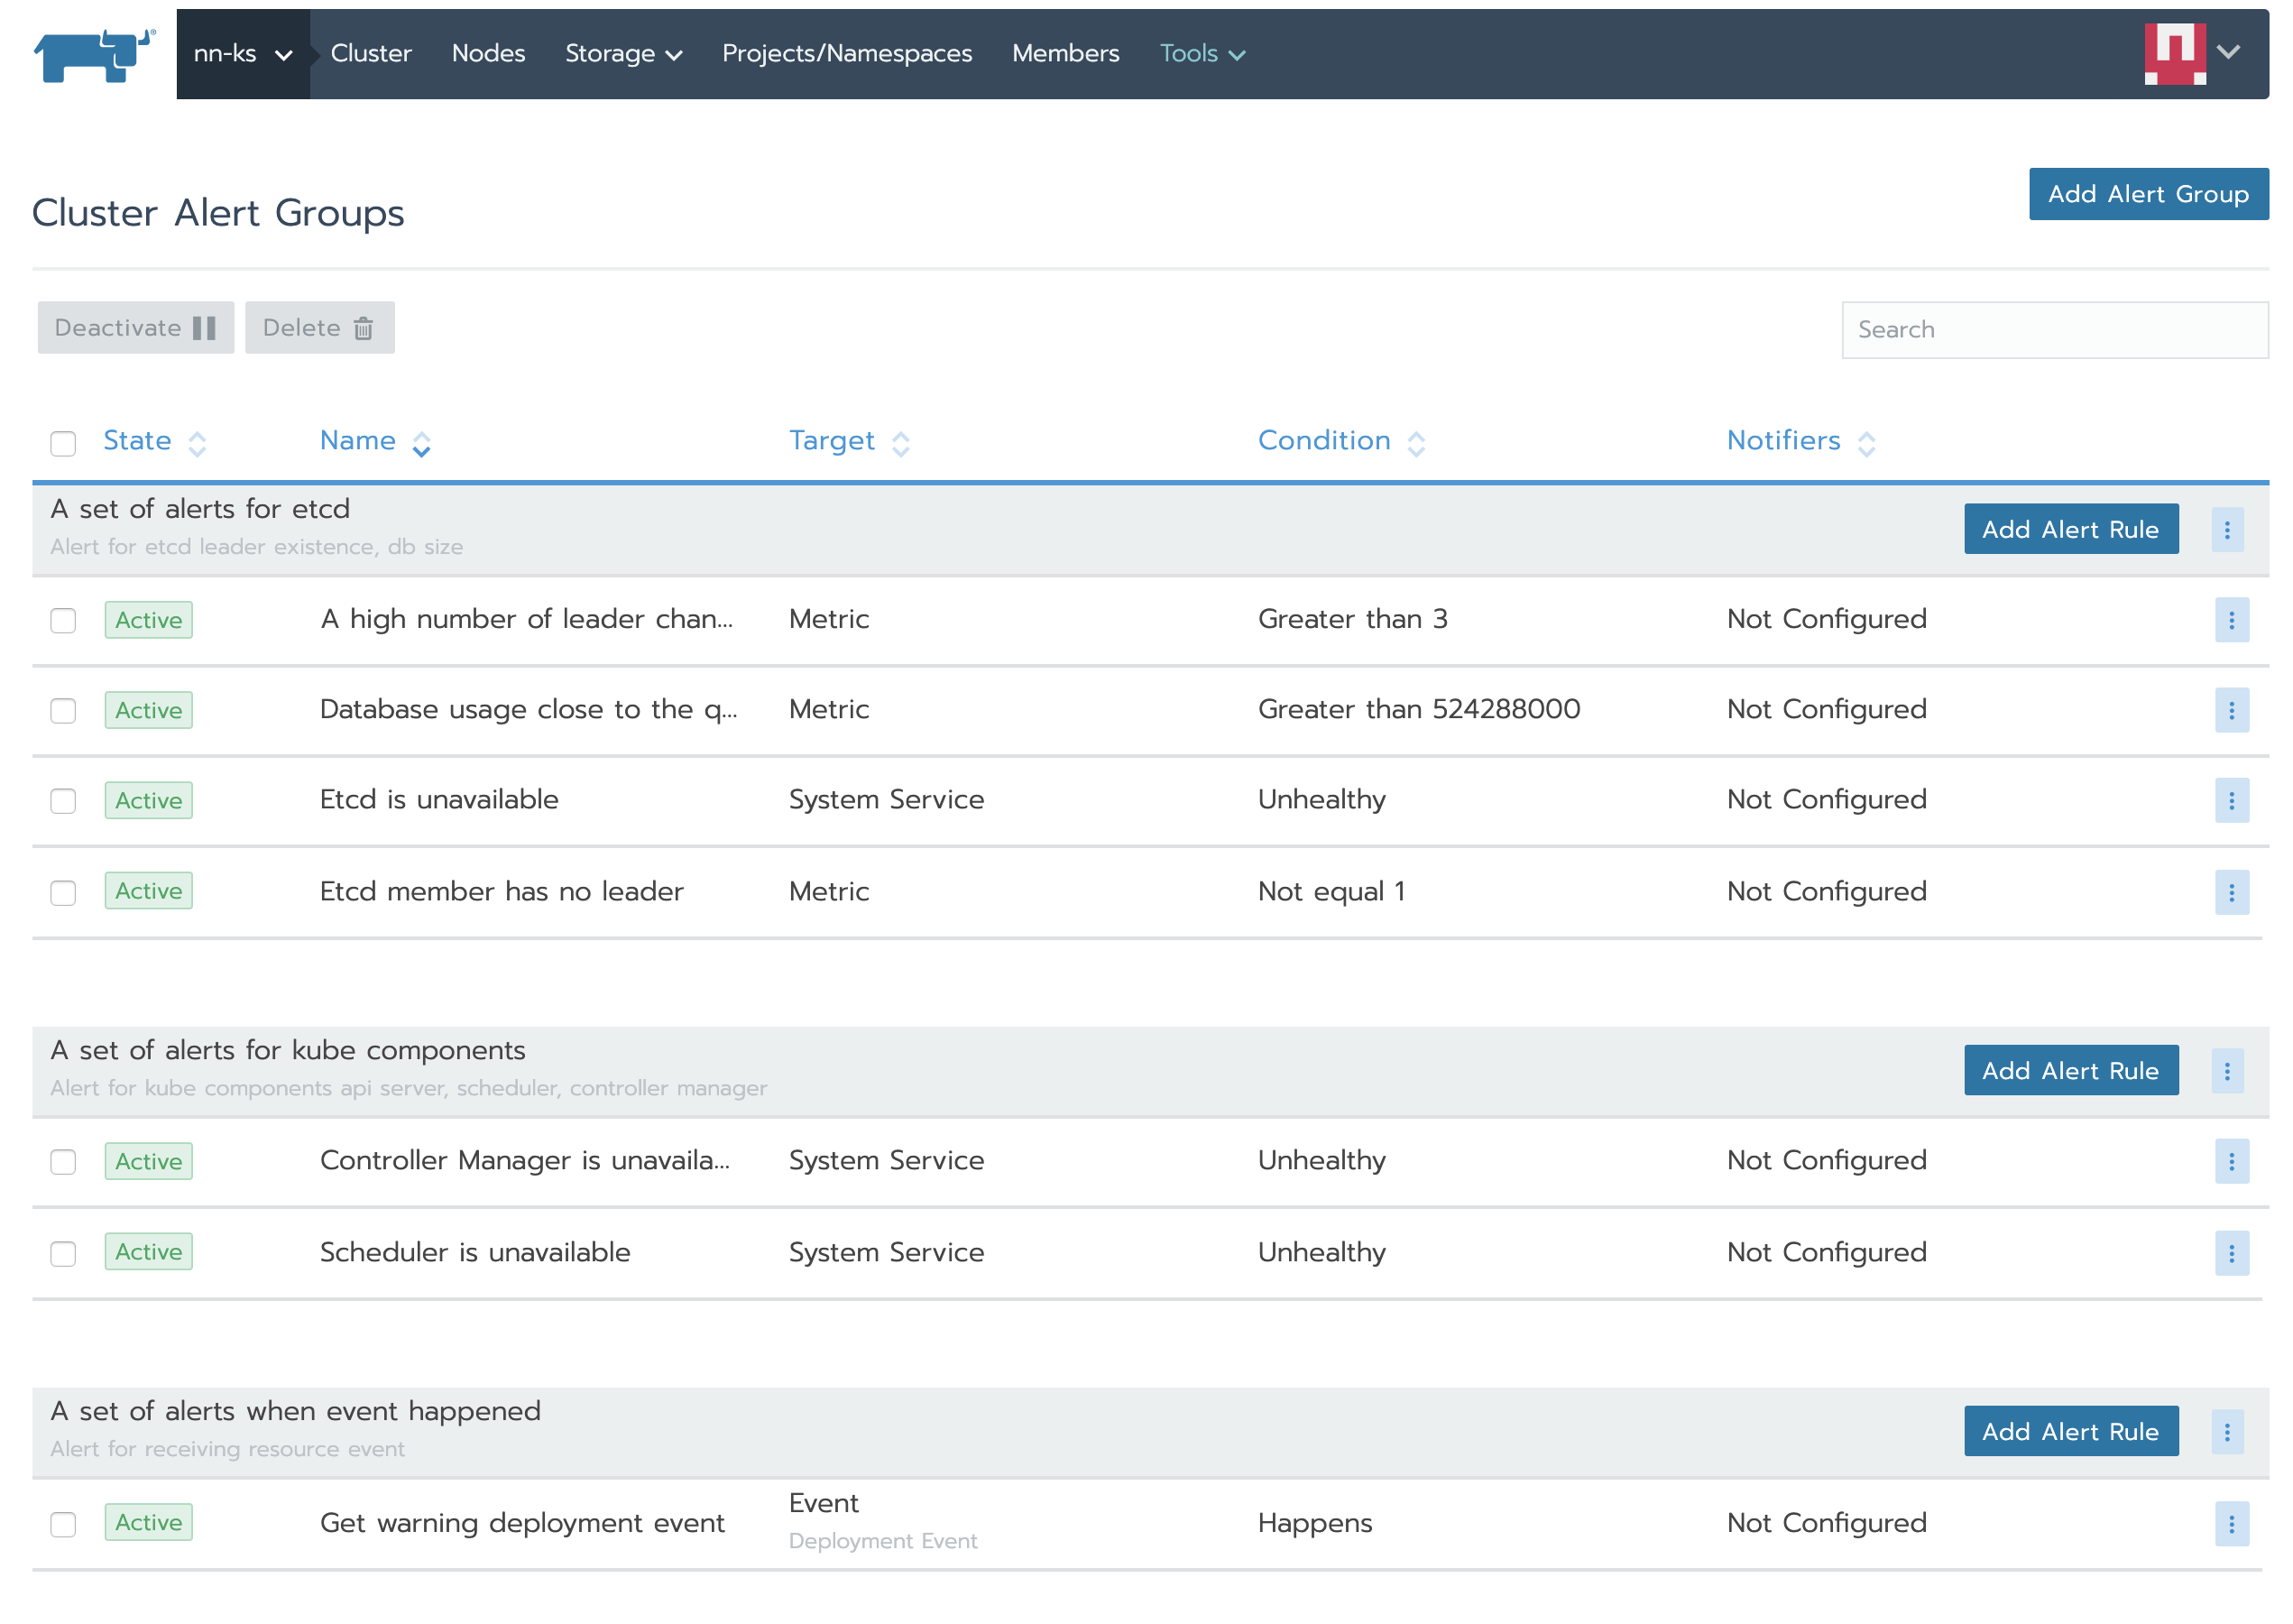Screen dimensions: 2293x1624
Task: Expand the nn-ks cluster dropdown
Action: tap(243, 54)
